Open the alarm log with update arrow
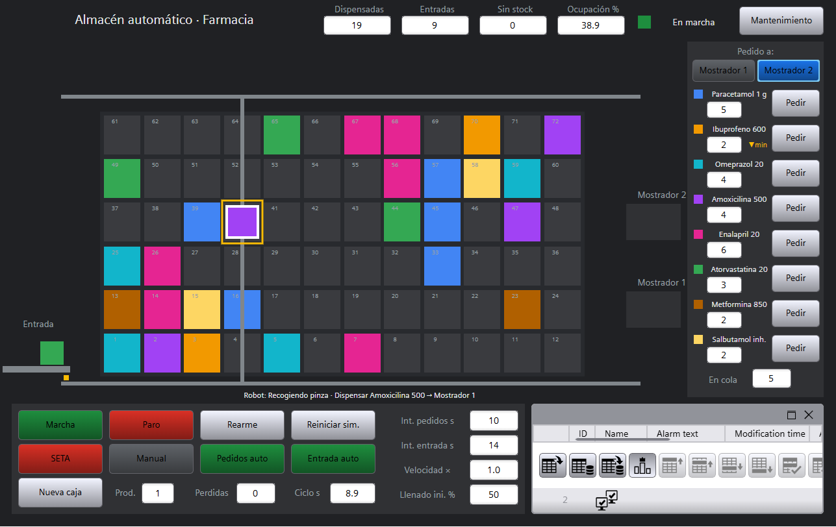836x527 pixels. [612, 465]
